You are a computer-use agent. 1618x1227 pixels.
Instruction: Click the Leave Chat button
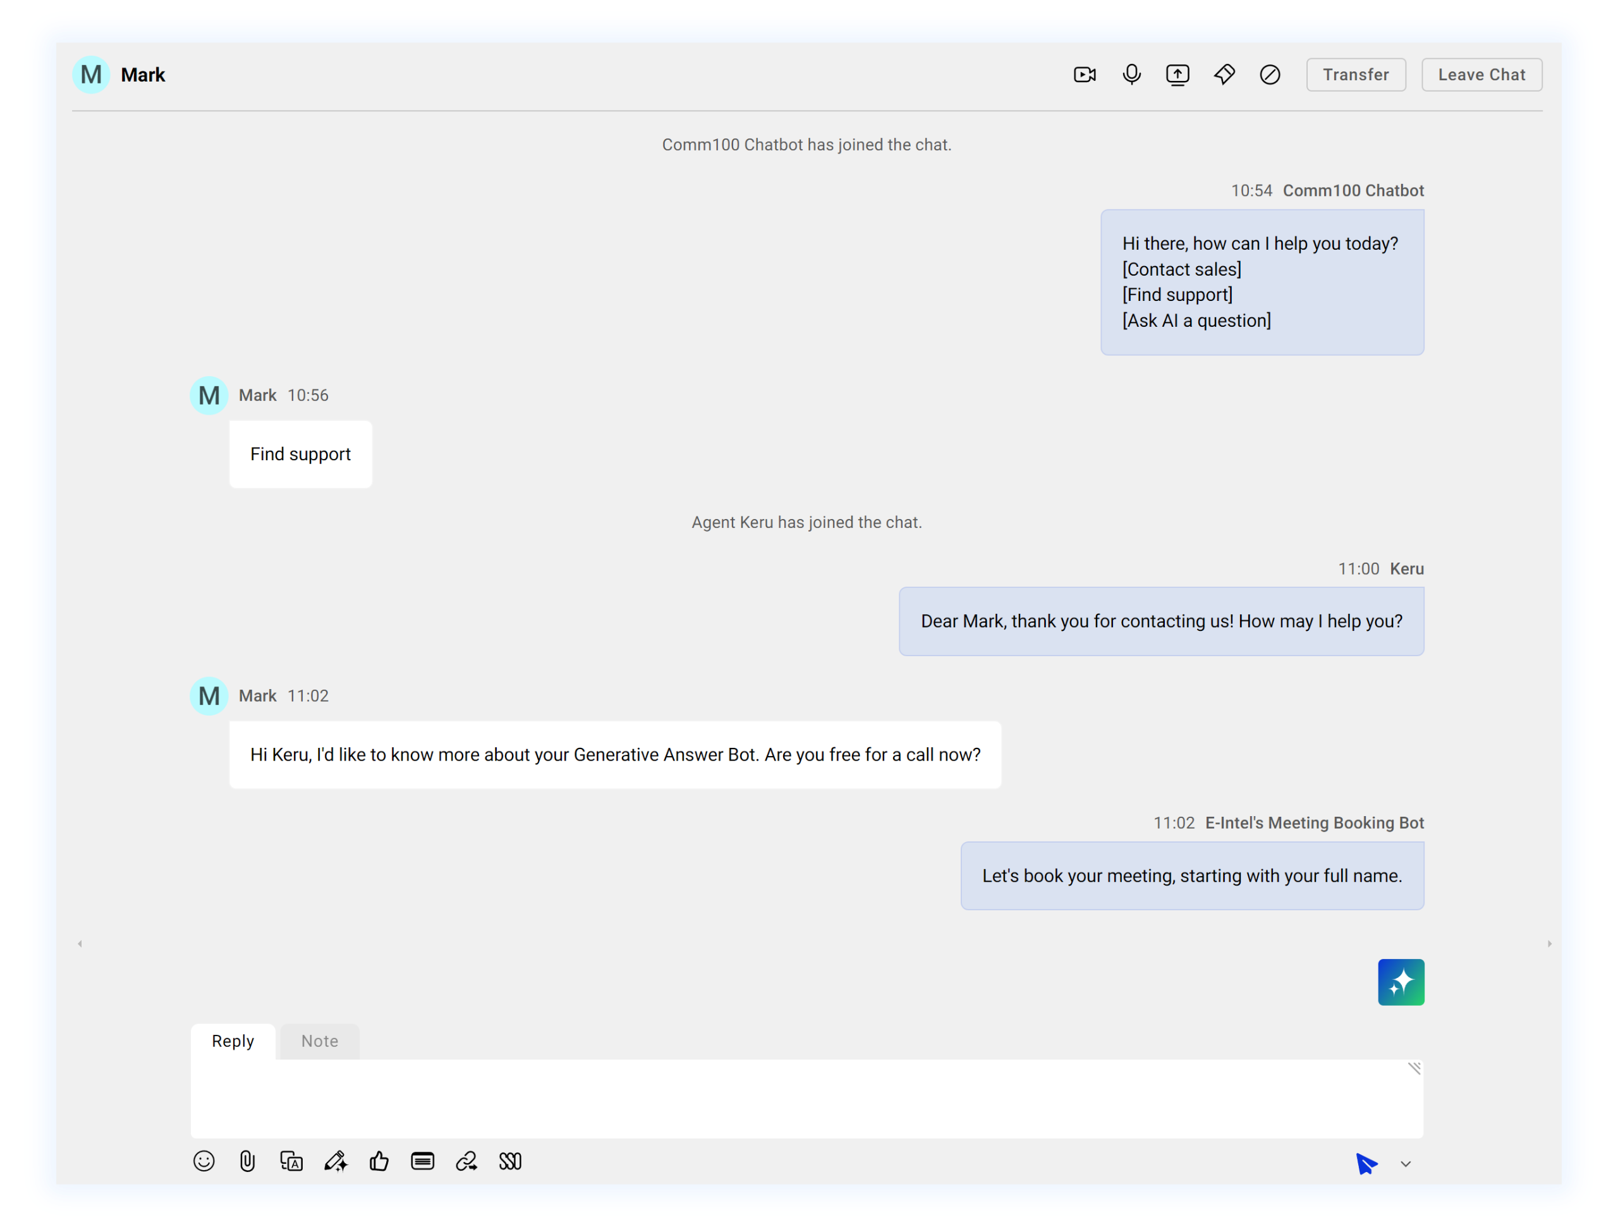coord(1481,73)
